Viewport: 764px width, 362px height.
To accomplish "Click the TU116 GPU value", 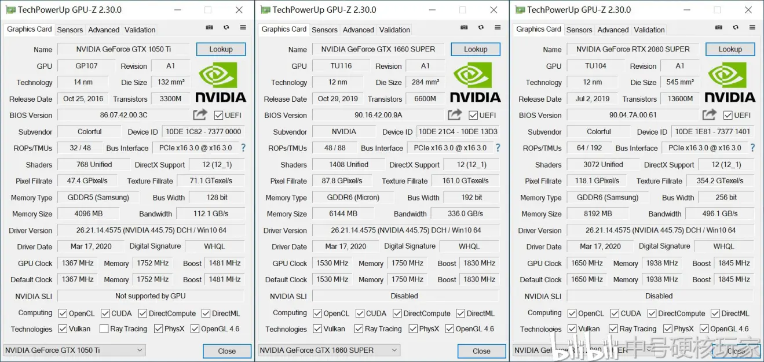I will point(341,66).
